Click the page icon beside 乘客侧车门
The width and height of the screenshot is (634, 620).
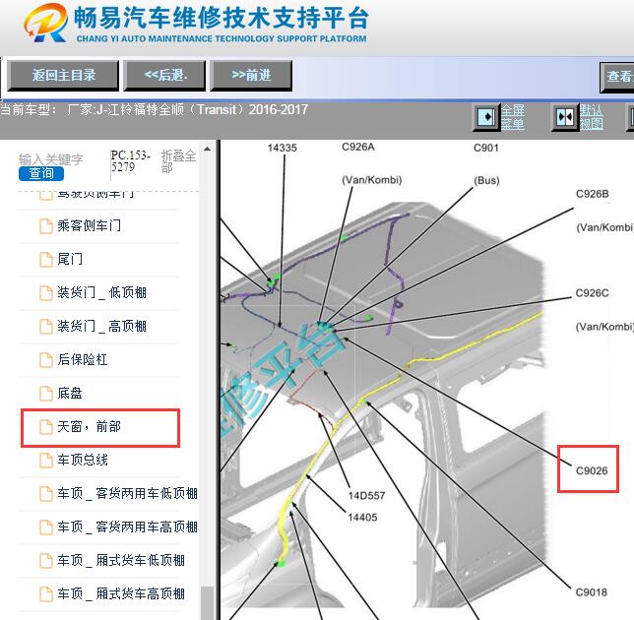pos(45,226)
